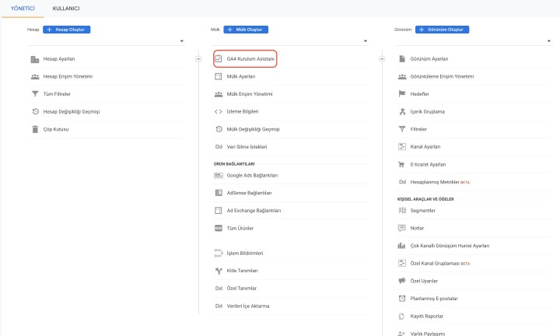Click the Çok Kanallı Dönüşüm Hunisi chart icon
Viewport: 560px width, 336px height.
coord(402,246)
